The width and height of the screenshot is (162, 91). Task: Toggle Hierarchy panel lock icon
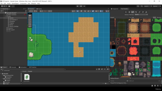click(x=24, y=9)
